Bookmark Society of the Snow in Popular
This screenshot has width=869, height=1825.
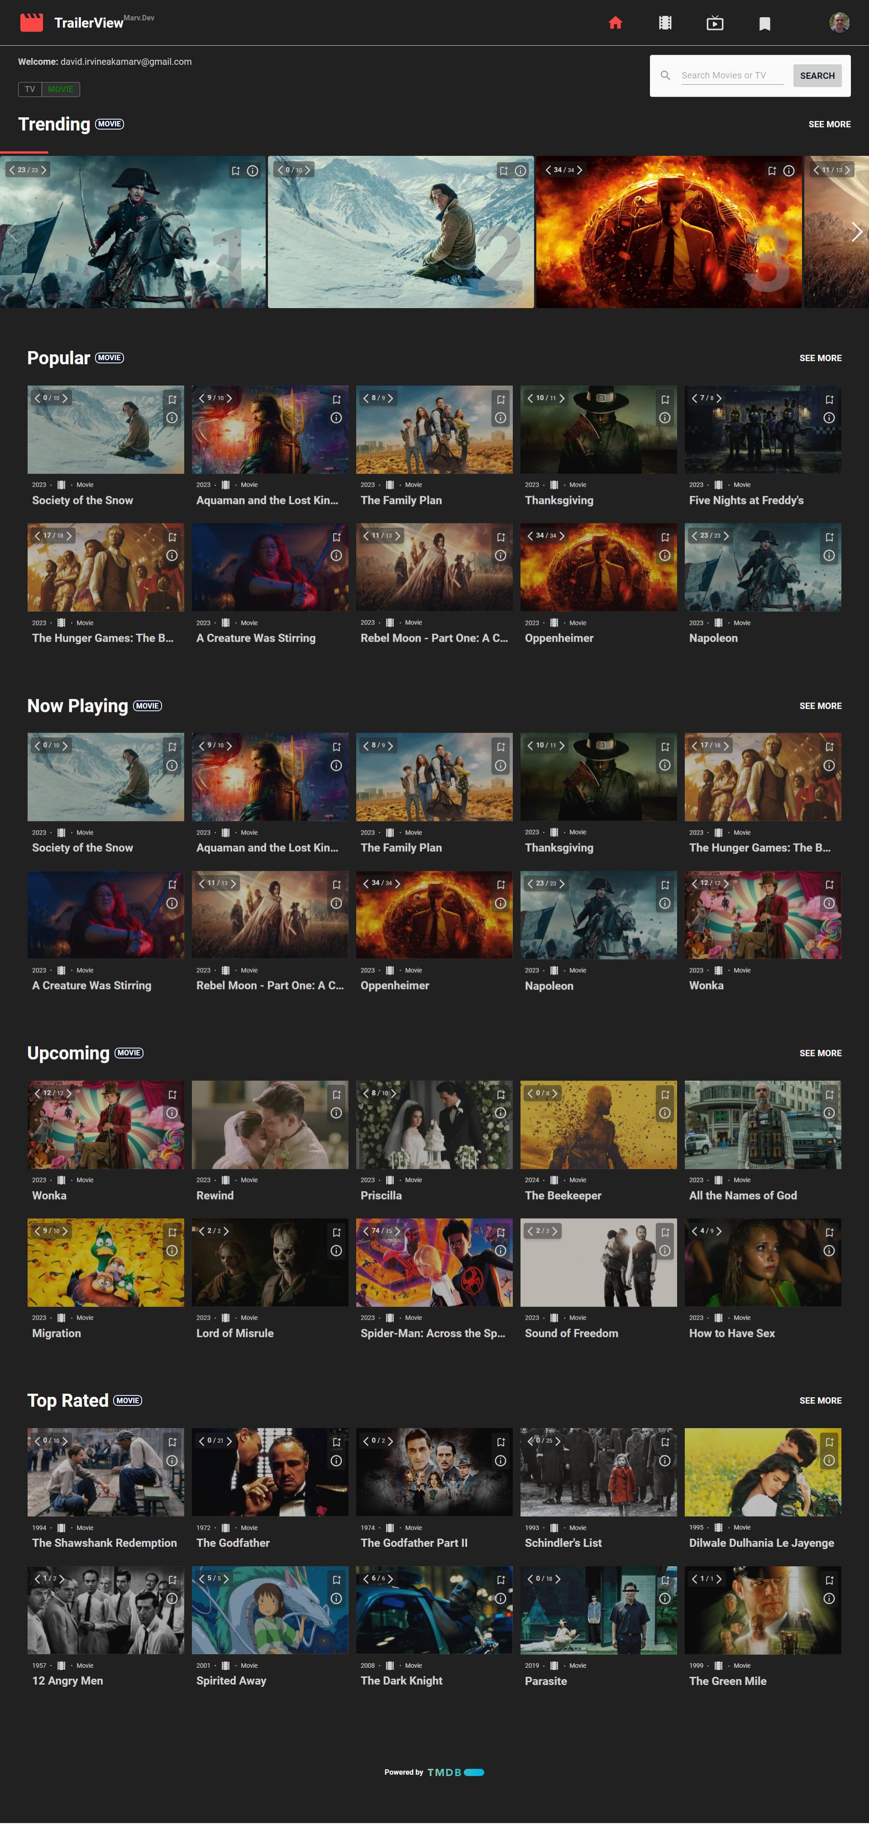pos(172,400)
